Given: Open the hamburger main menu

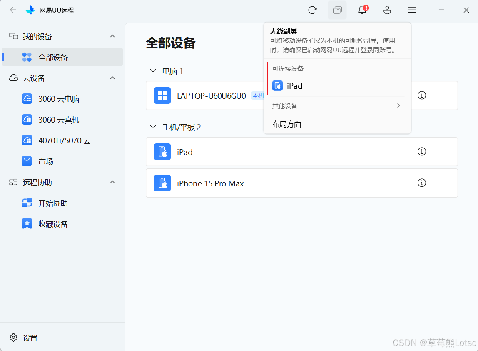Looking at the screenshot, I should click(412, 10).
